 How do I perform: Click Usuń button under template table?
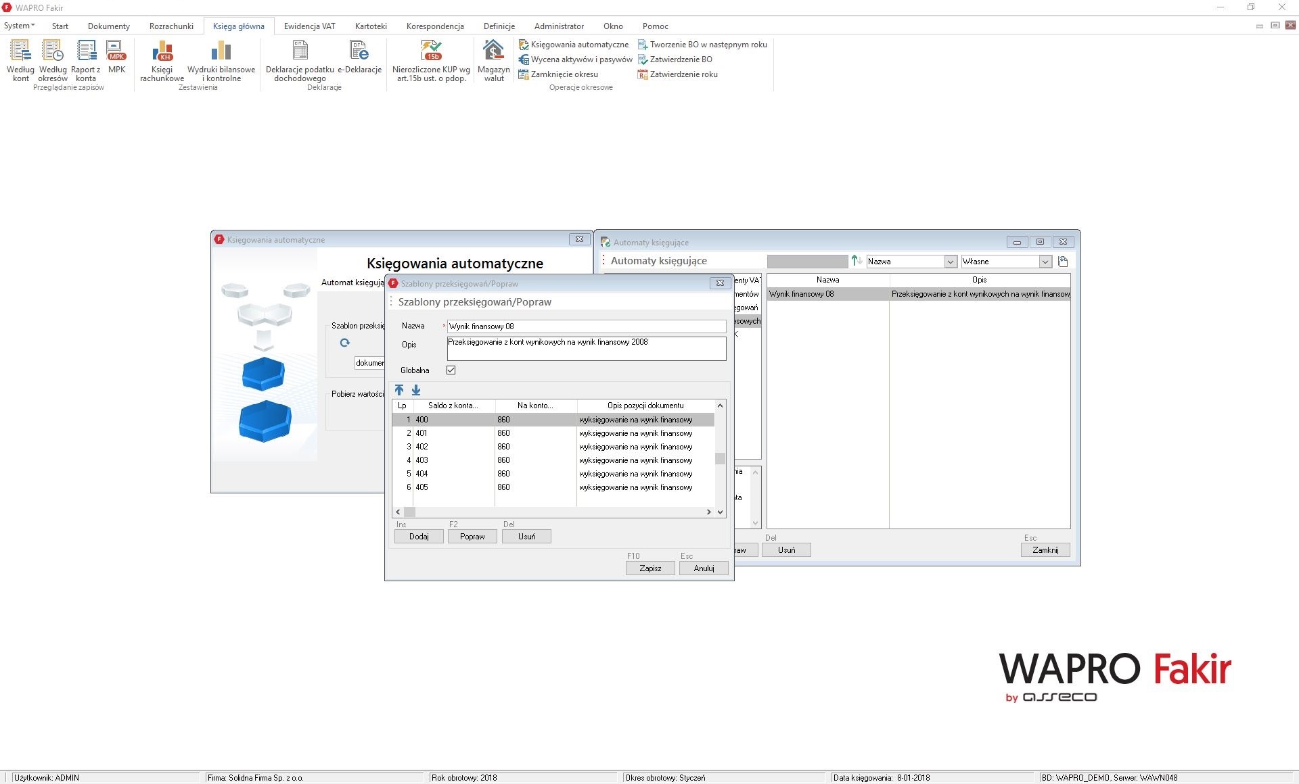point(526,537)
